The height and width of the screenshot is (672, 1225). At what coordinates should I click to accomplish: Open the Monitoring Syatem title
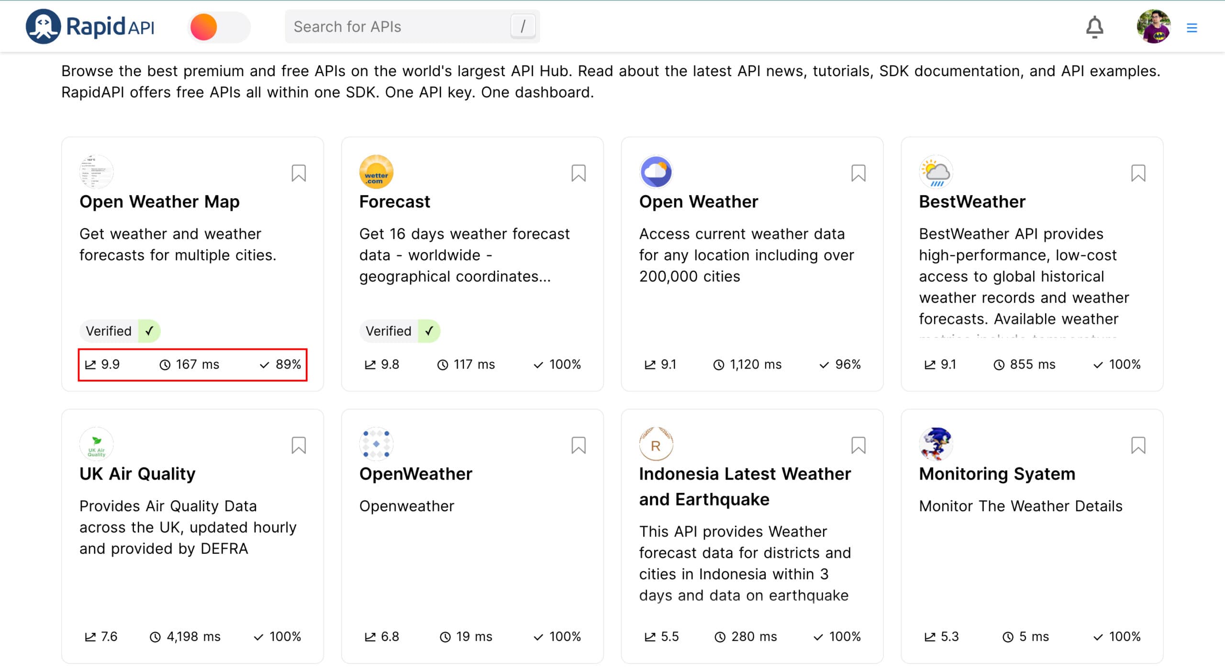997,474
